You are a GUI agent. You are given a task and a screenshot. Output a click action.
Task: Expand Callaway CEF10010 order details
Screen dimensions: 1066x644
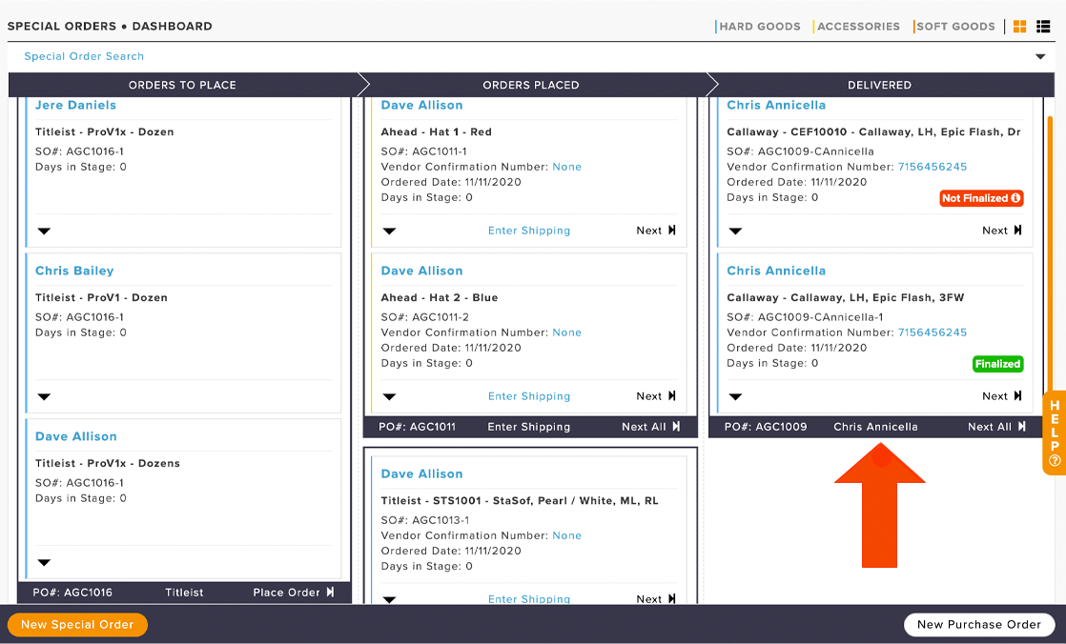(735, 231)
